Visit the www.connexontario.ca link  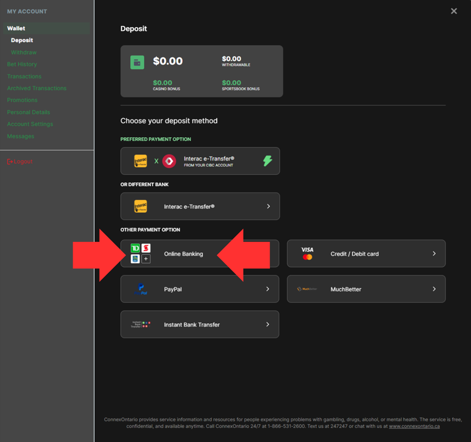pos(414,426)
